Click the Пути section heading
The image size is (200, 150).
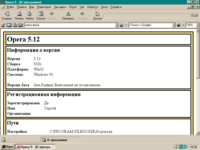pyautogui.click(x=13, y=123)
